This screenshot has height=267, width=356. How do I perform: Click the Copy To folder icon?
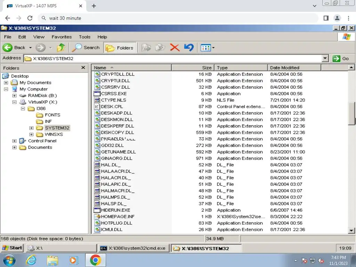click(160, 48)
